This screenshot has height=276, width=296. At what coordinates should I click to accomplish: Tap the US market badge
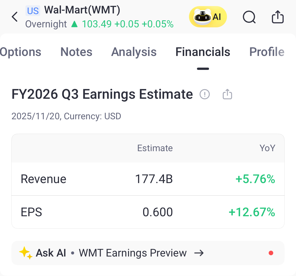33,11
